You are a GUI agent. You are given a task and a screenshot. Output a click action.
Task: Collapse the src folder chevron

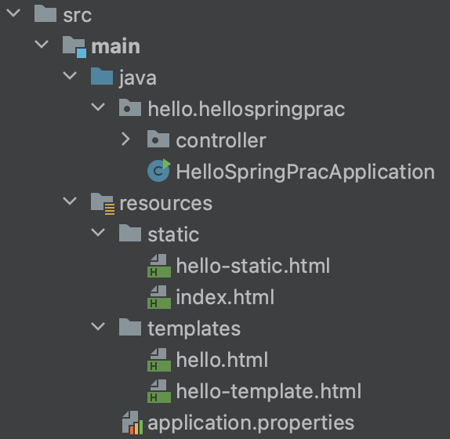[13, 13]
